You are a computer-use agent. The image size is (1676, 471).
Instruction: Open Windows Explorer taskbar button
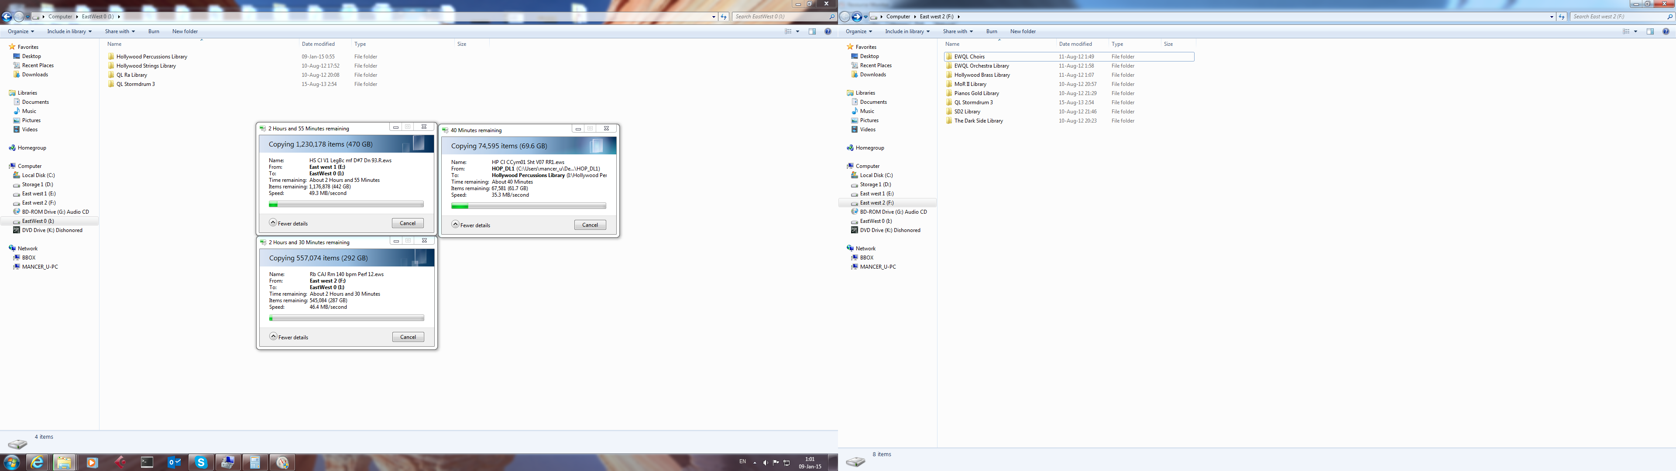click(x=64, y=463)
